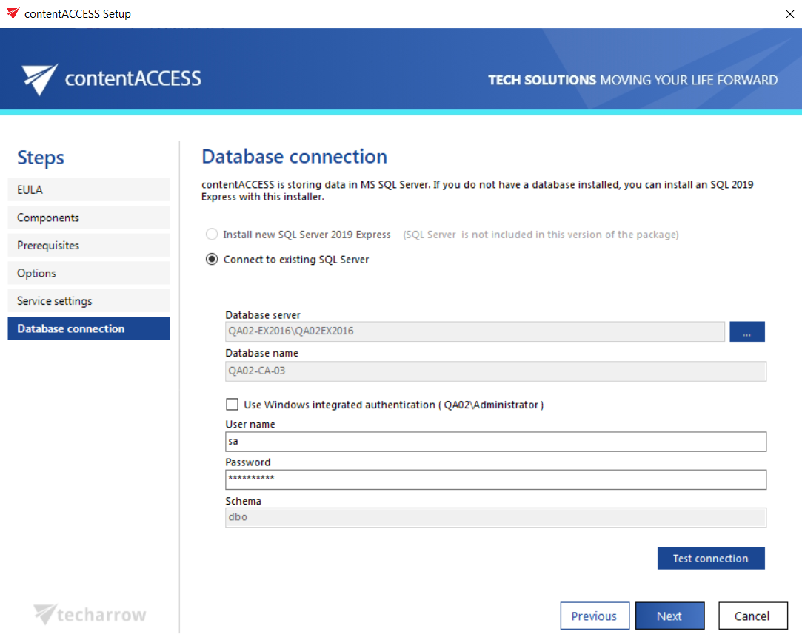The width and height of the screenshot is (802, 637).
Task: Go to the Components step
Action: [x=88, y=218]
